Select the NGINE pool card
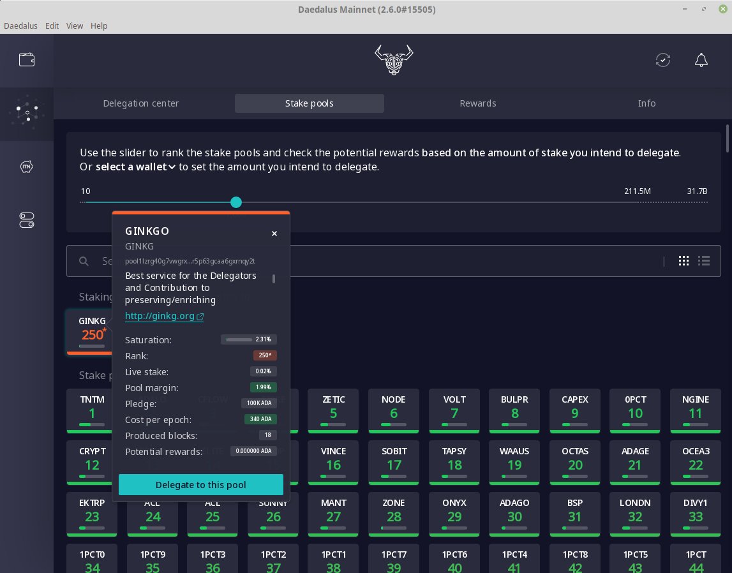The width and height of the screenshot is (732, 573). coord(696,411)
